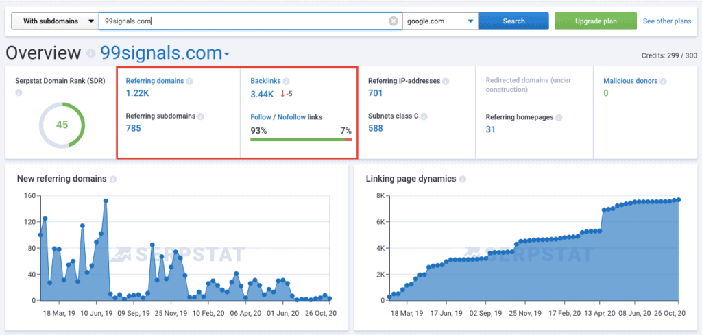Click the 785 referring subdomains value
This screenshot has height=335, width=702.
click(x=134, y=128)
